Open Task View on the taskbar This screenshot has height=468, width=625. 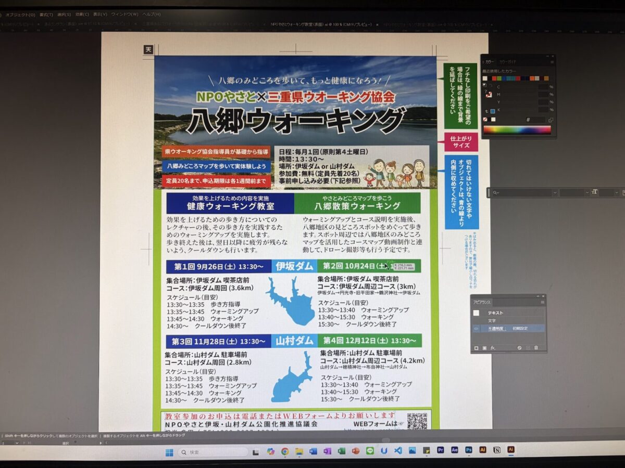coord(255,452)
